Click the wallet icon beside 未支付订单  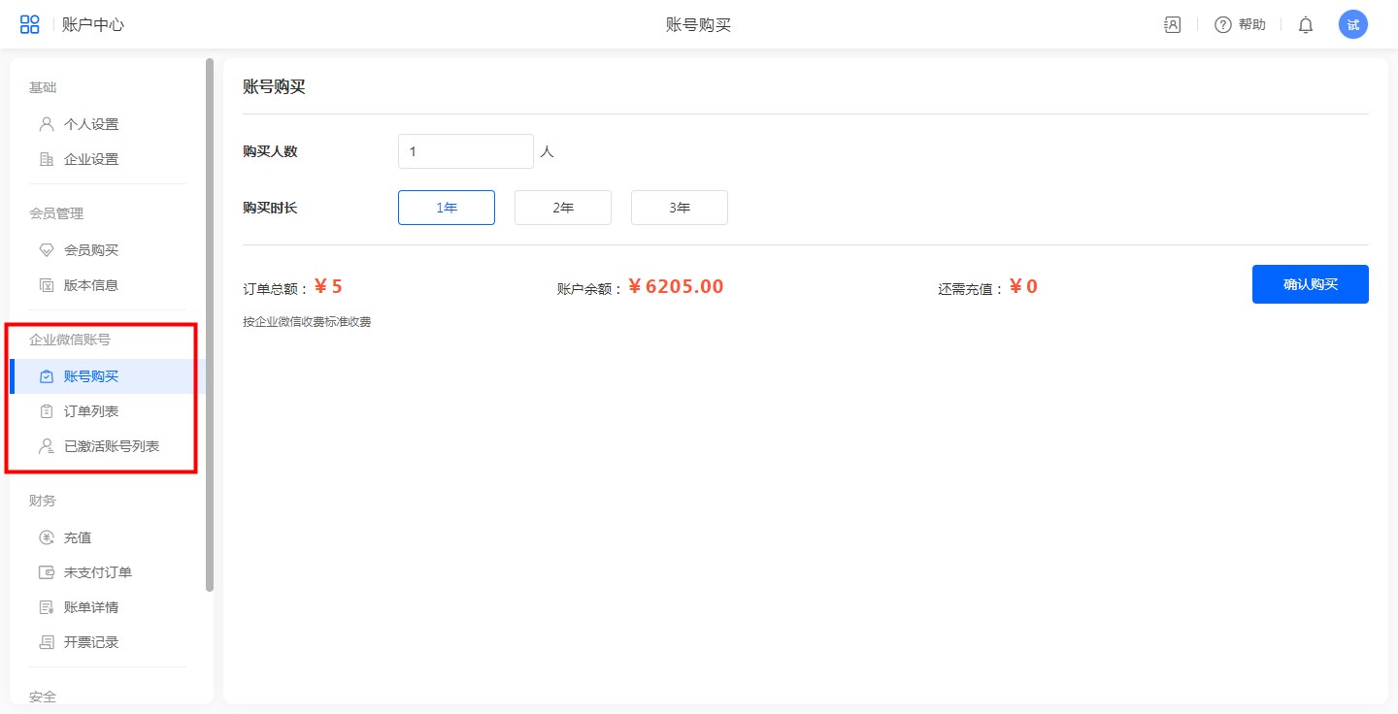pyautogui.click(x=46, y=572)
